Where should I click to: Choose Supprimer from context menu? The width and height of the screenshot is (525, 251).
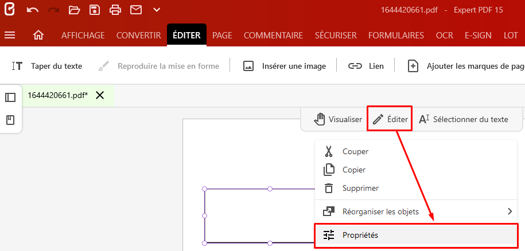[415, 188]
